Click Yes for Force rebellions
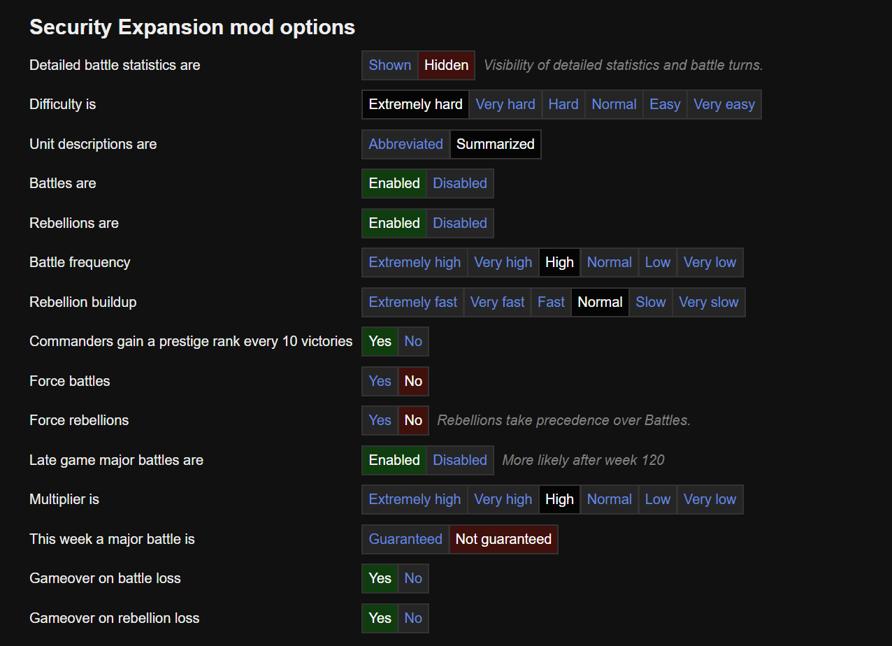This screenshot has height=646, width=892. coord(380,420)
